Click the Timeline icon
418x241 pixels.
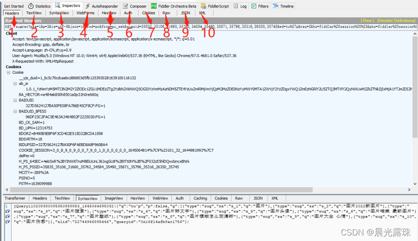(x=276, y=6)
